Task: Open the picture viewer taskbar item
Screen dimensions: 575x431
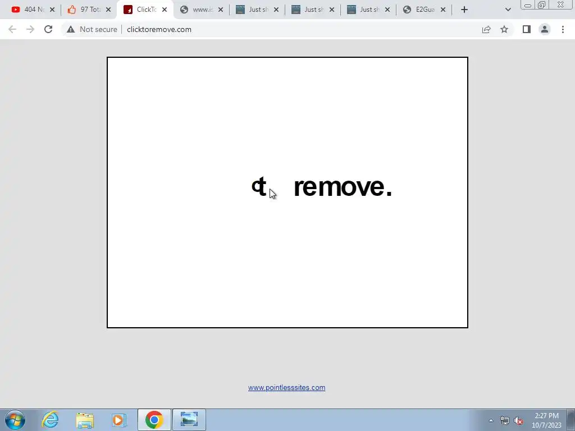Action: pos(189,420)
